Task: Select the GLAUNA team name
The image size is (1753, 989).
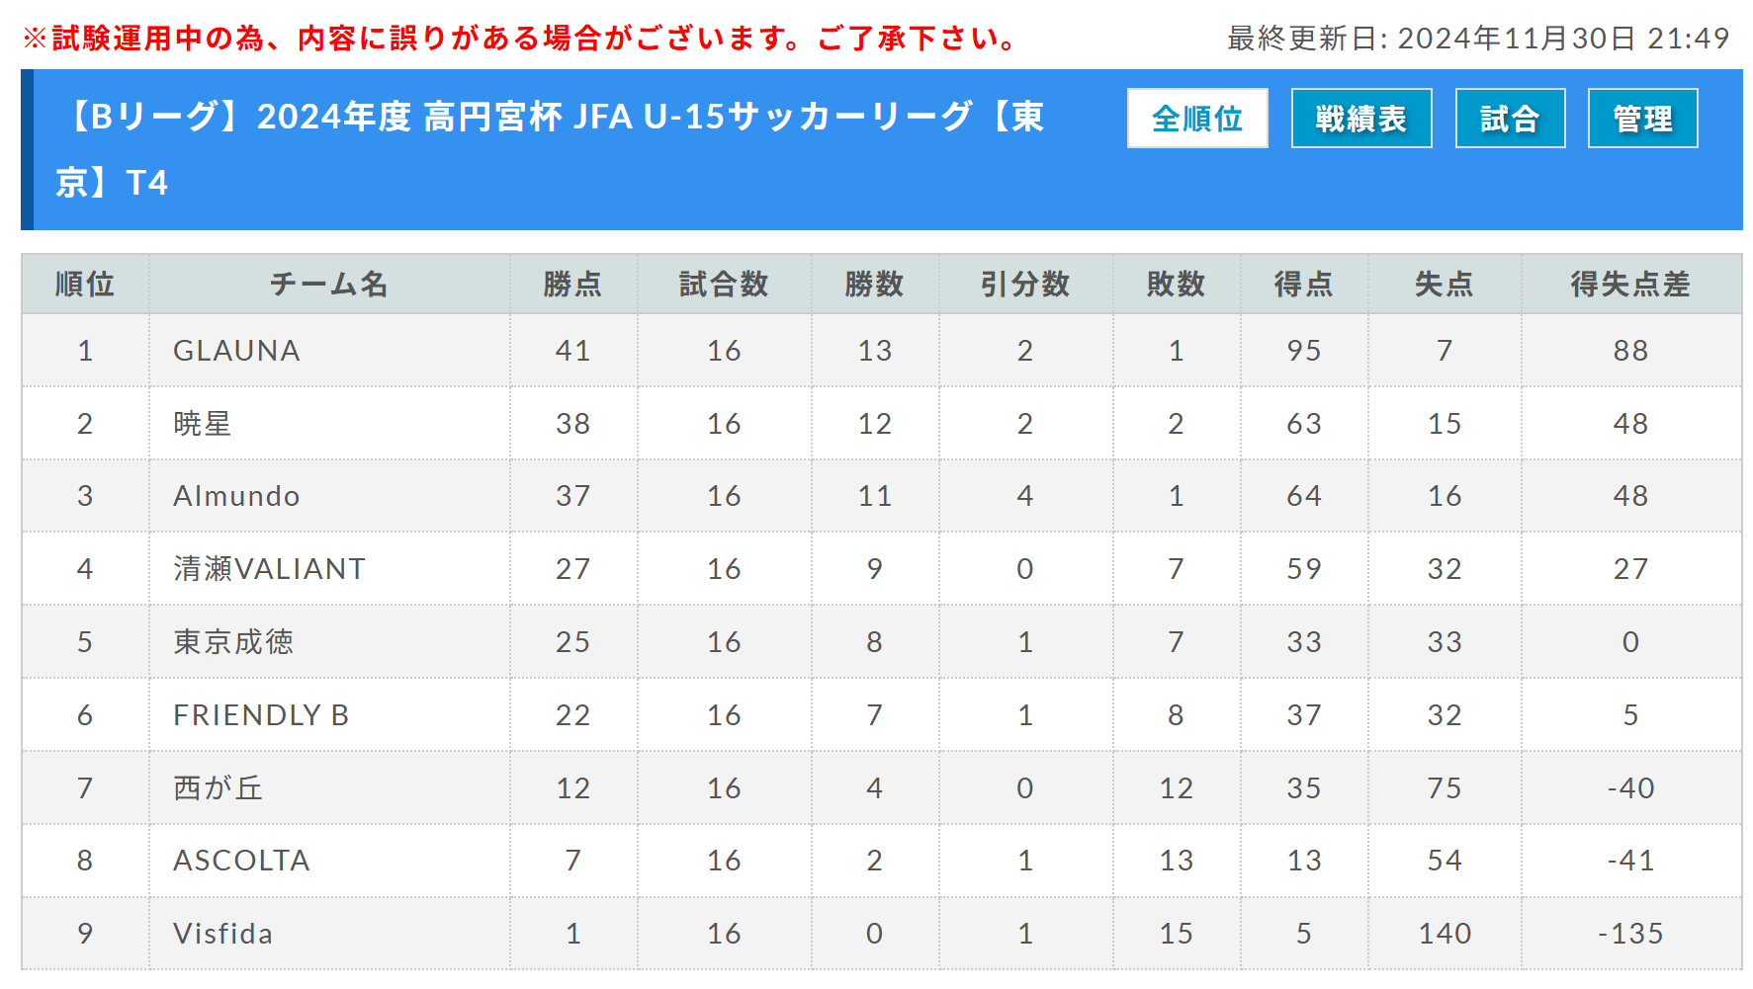Action: pos(236,351)
